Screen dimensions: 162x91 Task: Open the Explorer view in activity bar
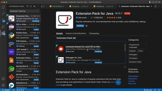tap(3, 7)
